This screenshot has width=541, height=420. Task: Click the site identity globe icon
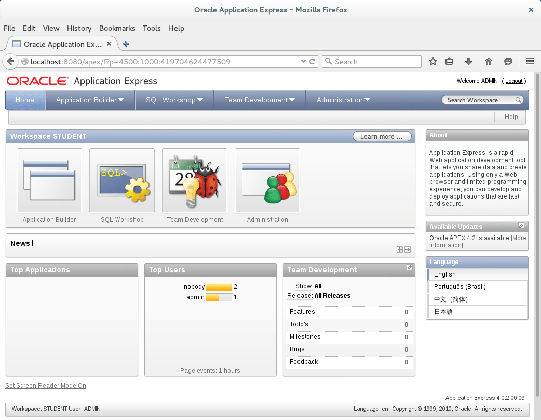point(25,61)
